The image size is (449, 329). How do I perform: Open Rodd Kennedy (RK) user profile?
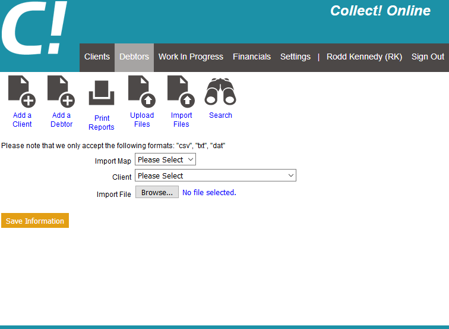364,57
